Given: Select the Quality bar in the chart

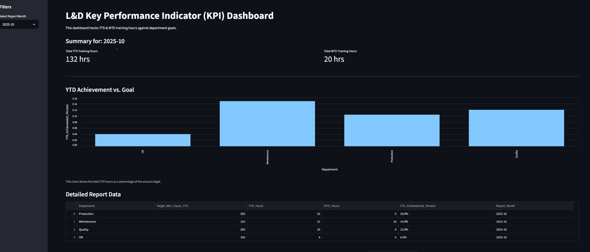Looking at the screenshot, I should [516, 128].
